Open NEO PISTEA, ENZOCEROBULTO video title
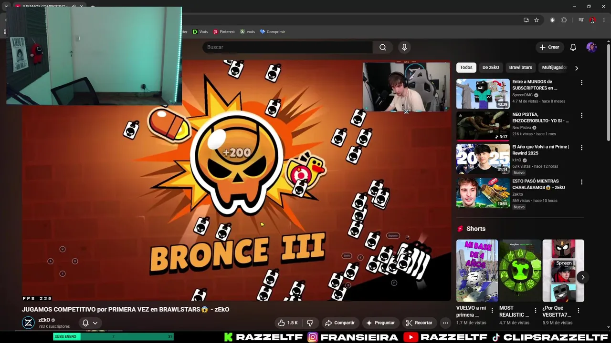Image resolution: width=611 pixels, height=343 pixels. click(540, 118)
